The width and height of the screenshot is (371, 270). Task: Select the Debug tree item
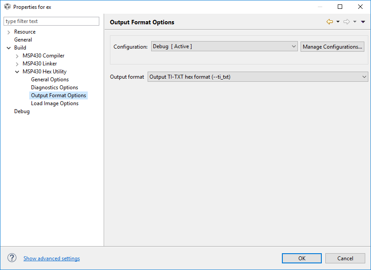(x=22, y=111)
